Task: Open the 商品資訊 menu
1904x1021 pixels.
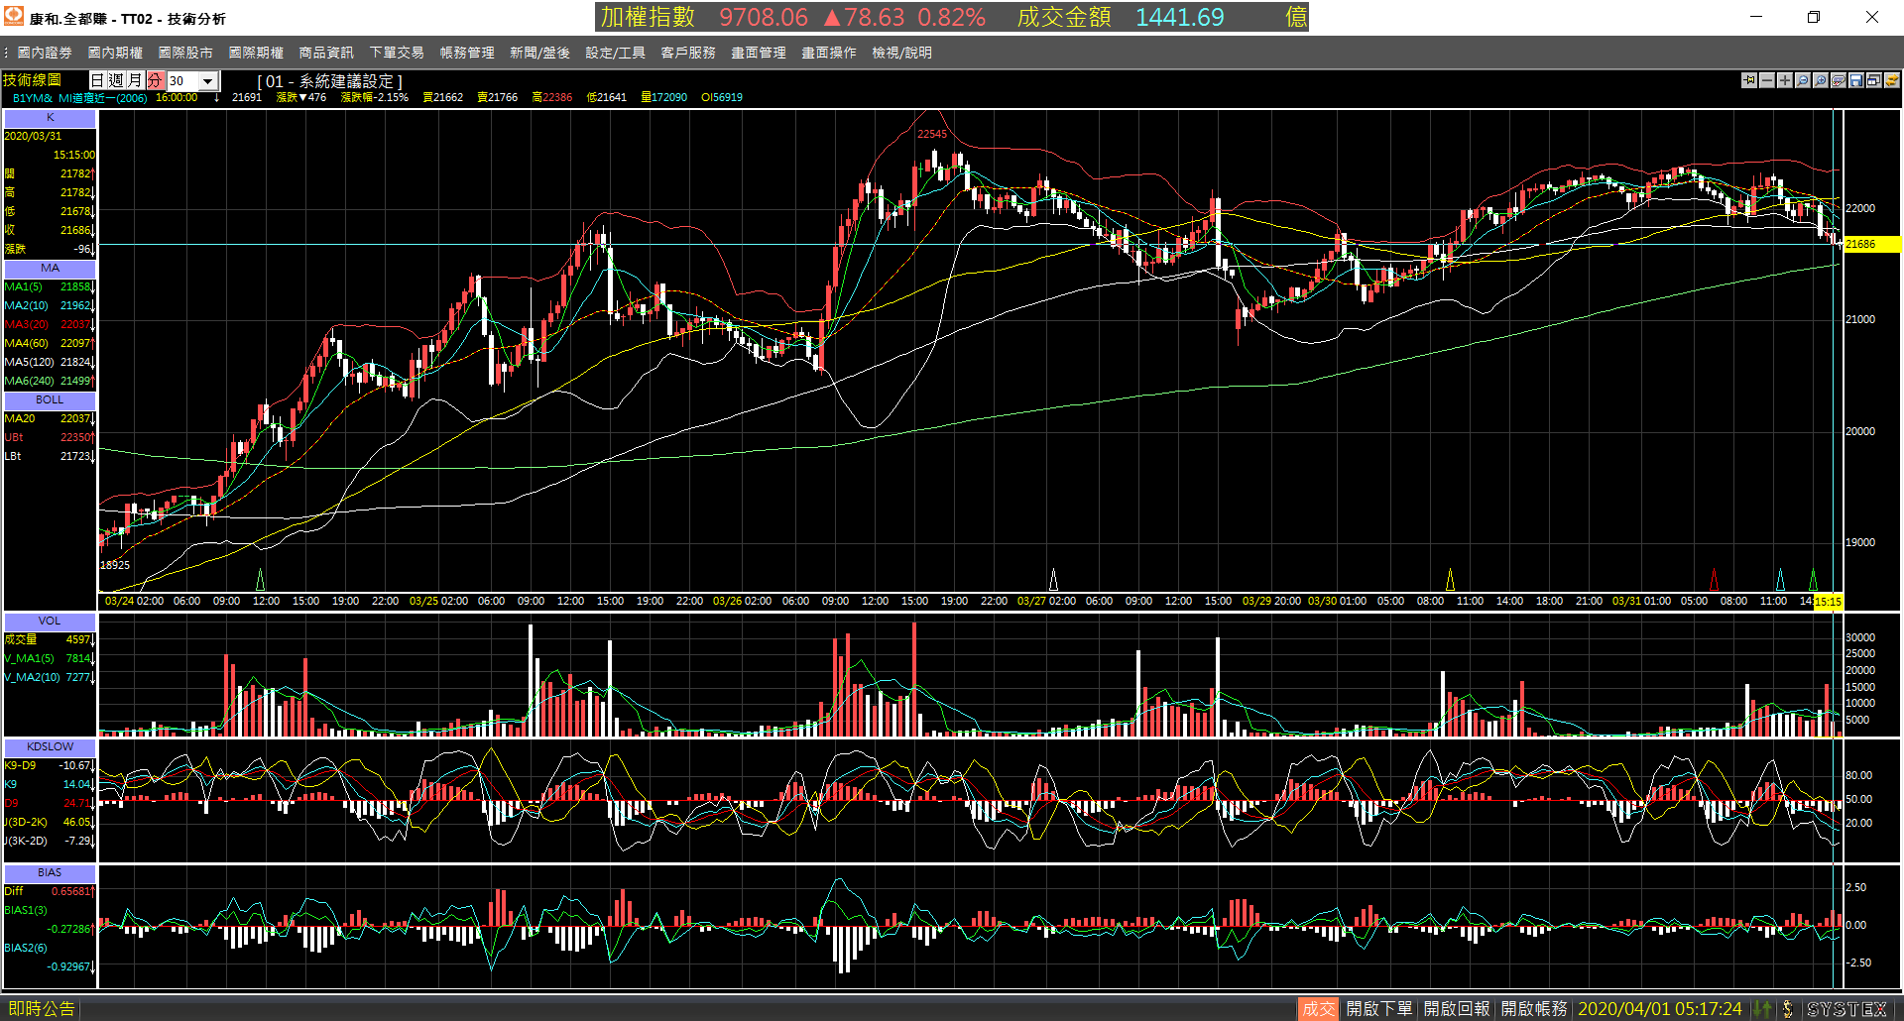Action: coord(326,53)
